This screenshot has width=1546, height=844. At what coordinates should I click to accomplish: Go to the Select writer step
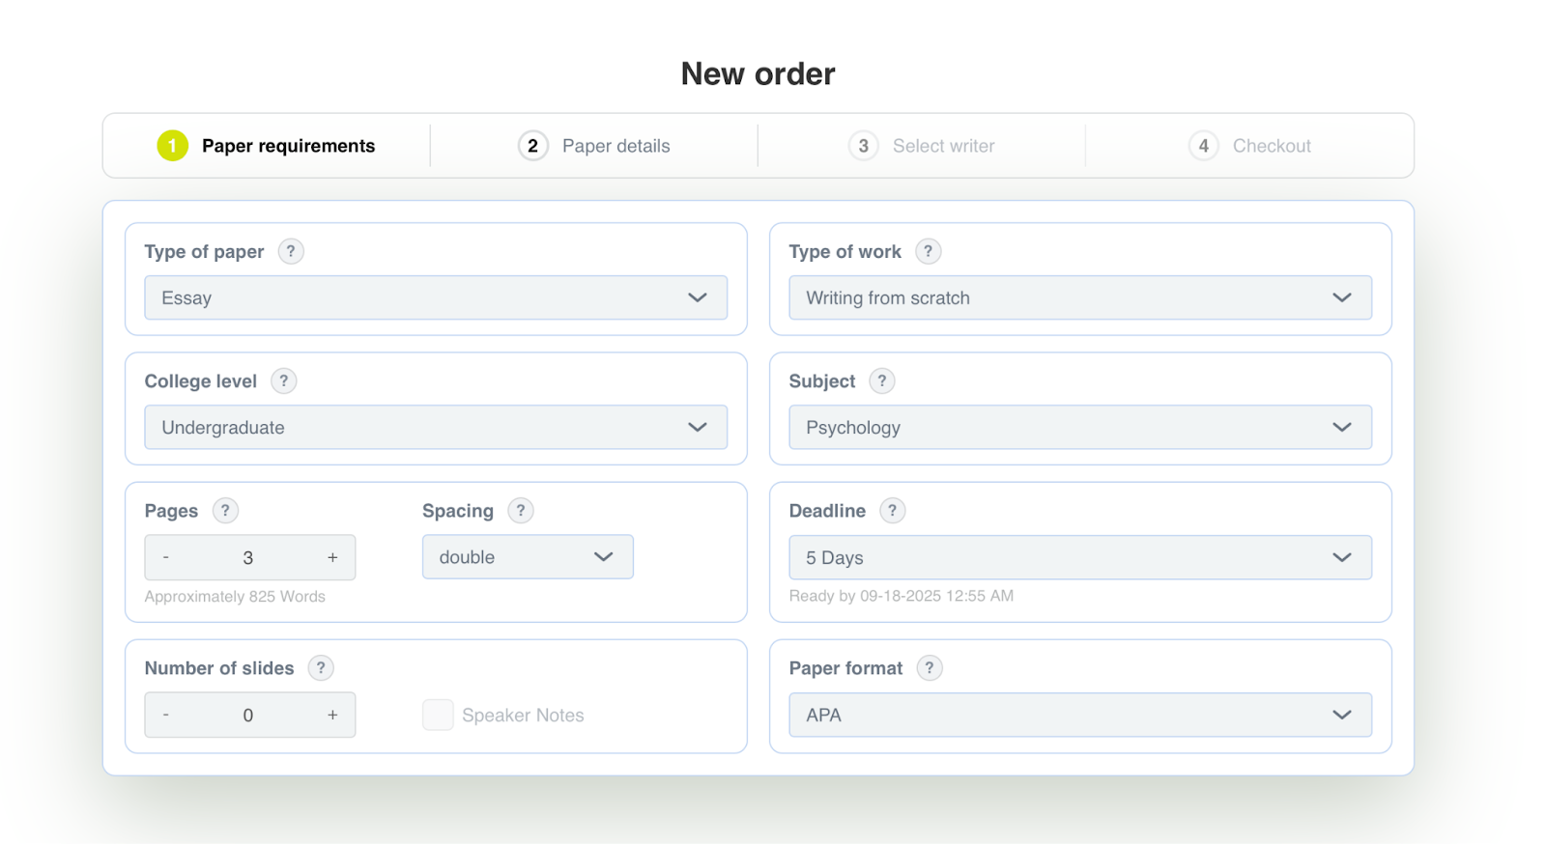(944, 145)
